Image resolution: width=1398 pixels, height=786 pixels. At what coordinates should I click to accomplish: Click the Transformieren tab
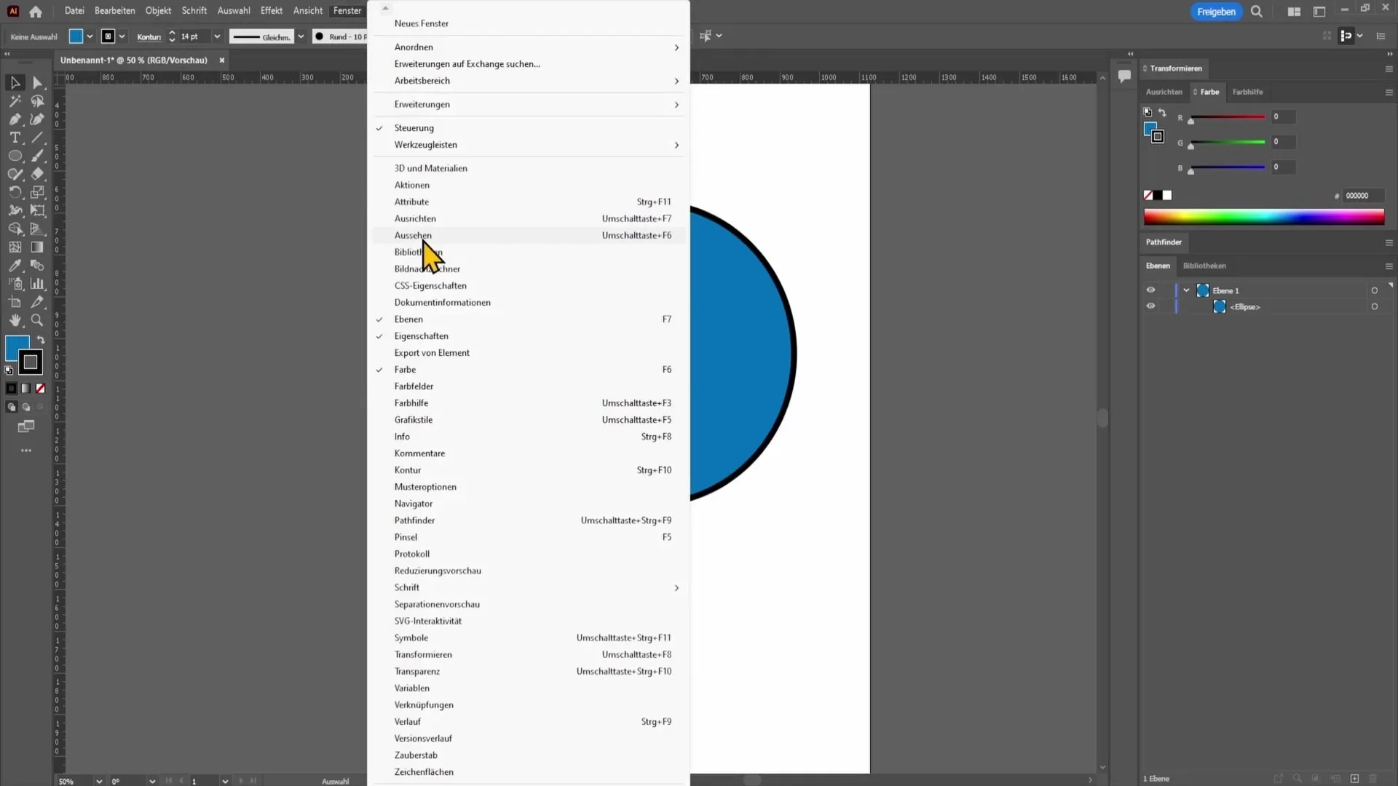(1174, 67)
